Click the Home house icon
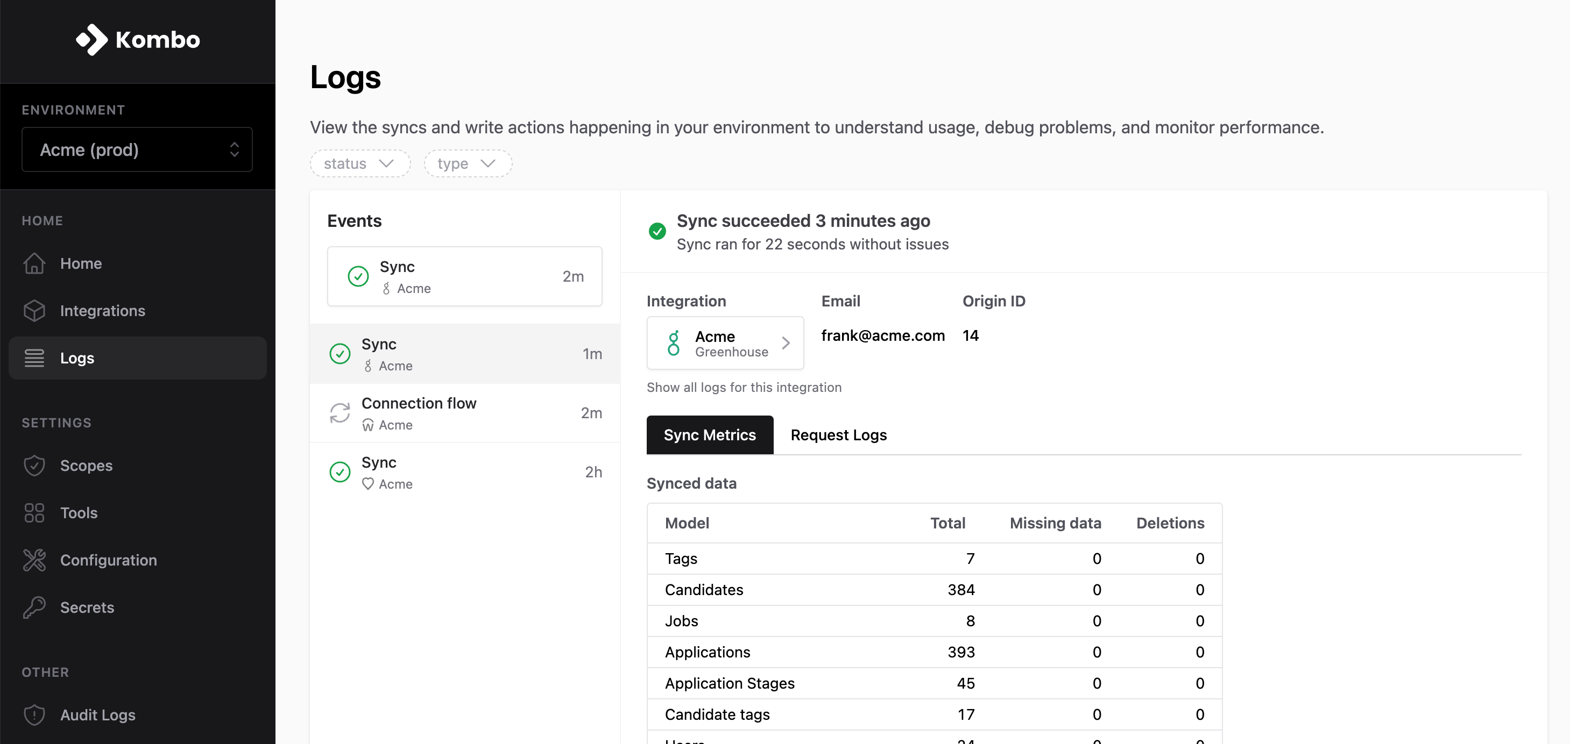1570x744 pixels. pyautogui.click(x=34, y=263)
